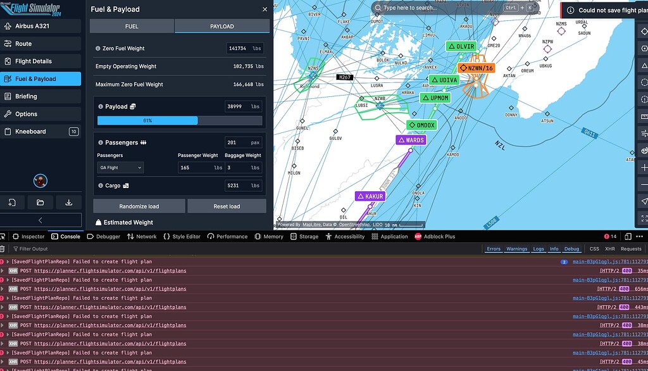648x371 pixels.
Task: Switch to the FUEL tab
Action: [132, 26]
